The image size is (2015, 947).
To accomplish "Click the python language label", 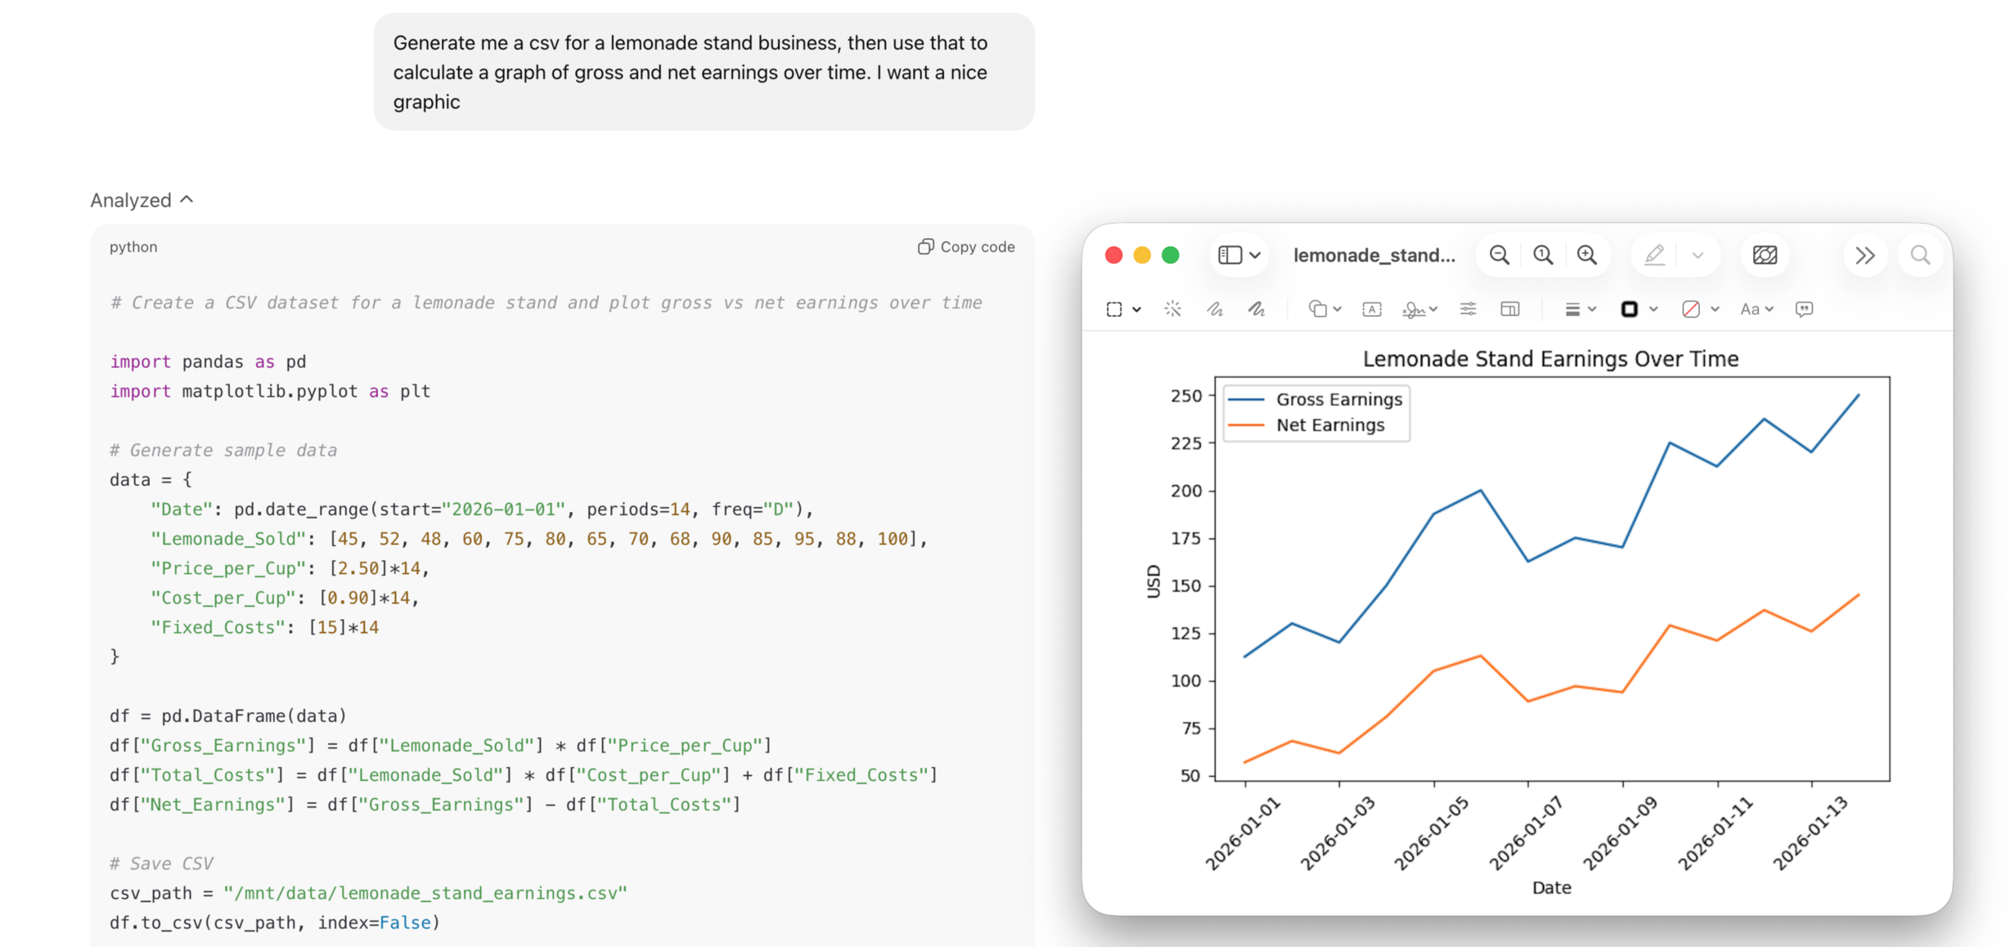I will [x=133, y=247].
